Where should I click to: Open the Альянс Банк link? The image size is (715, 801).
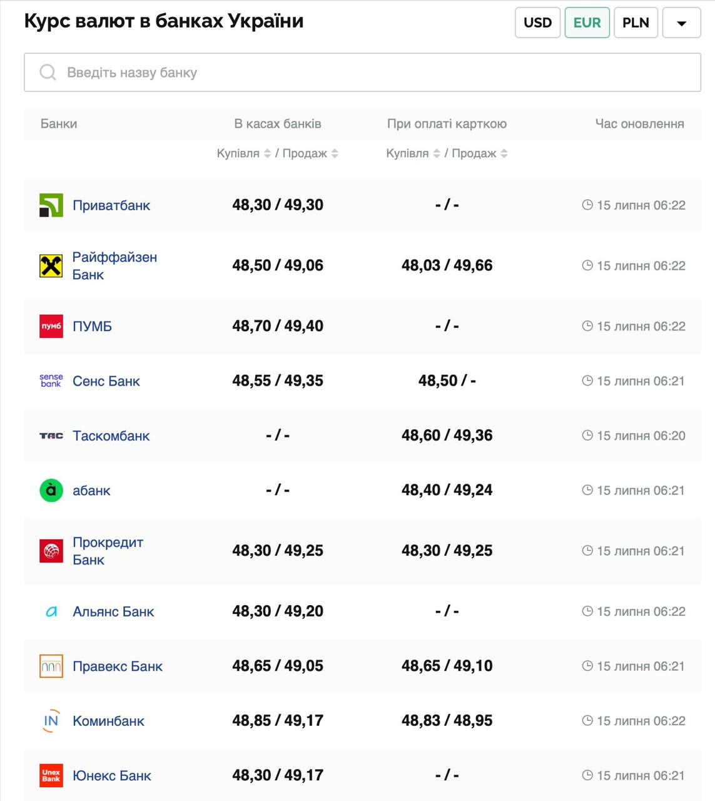[x=113, y=611]
